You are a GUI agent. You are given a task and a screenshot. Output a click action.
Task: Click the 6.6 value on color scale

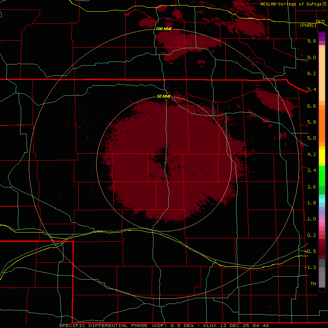tap(312, 106)
